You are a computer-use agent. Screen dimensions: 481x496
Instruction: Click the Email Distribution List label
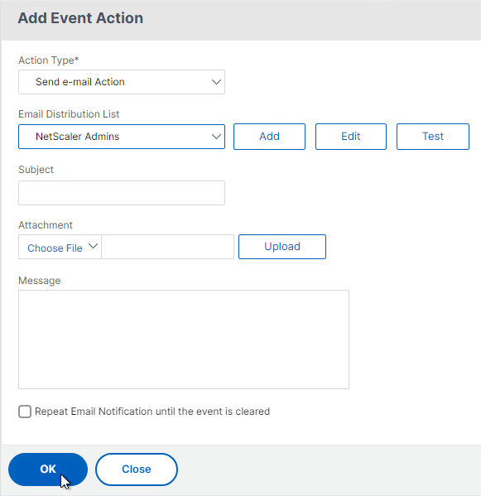tap(69, 114)
